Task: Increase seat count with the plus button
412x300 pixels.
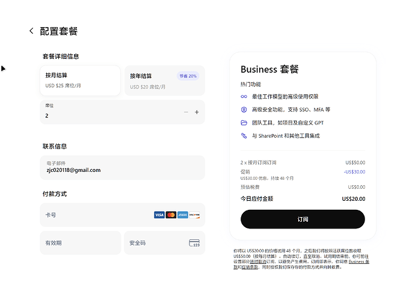Action: (197, 112)
